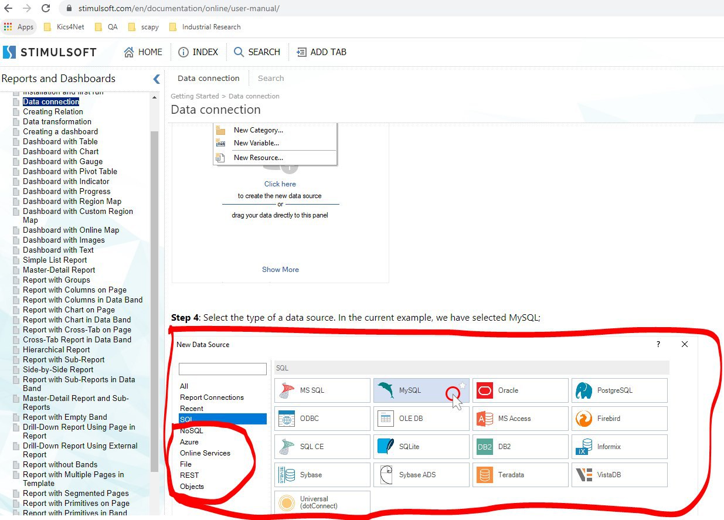This screenshot has height=520, width=724.
Task: Switch to the Data connection tab
Action: (209, 78)
